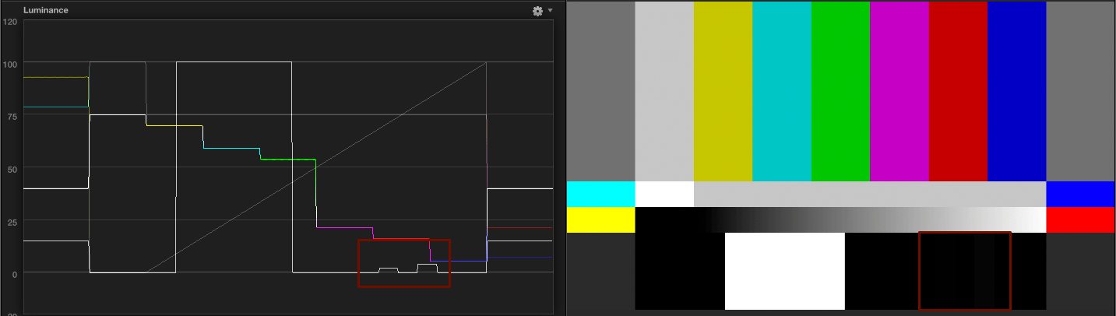Click the tall magenta color bar
Viewport: 1116px width, 316px height.
click(899, 91)
